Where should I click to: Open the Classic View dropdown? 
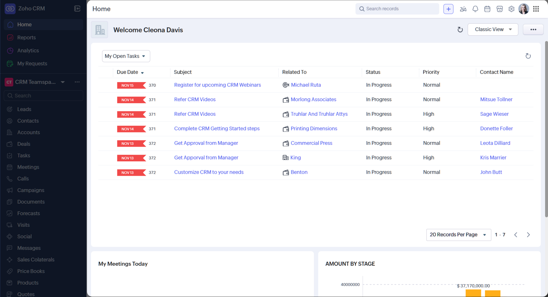493,29
